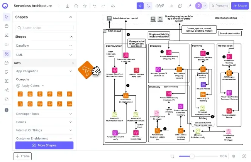Open the shapes library icon in sidebar
The image size is (251, 162).
pos(7,54)
